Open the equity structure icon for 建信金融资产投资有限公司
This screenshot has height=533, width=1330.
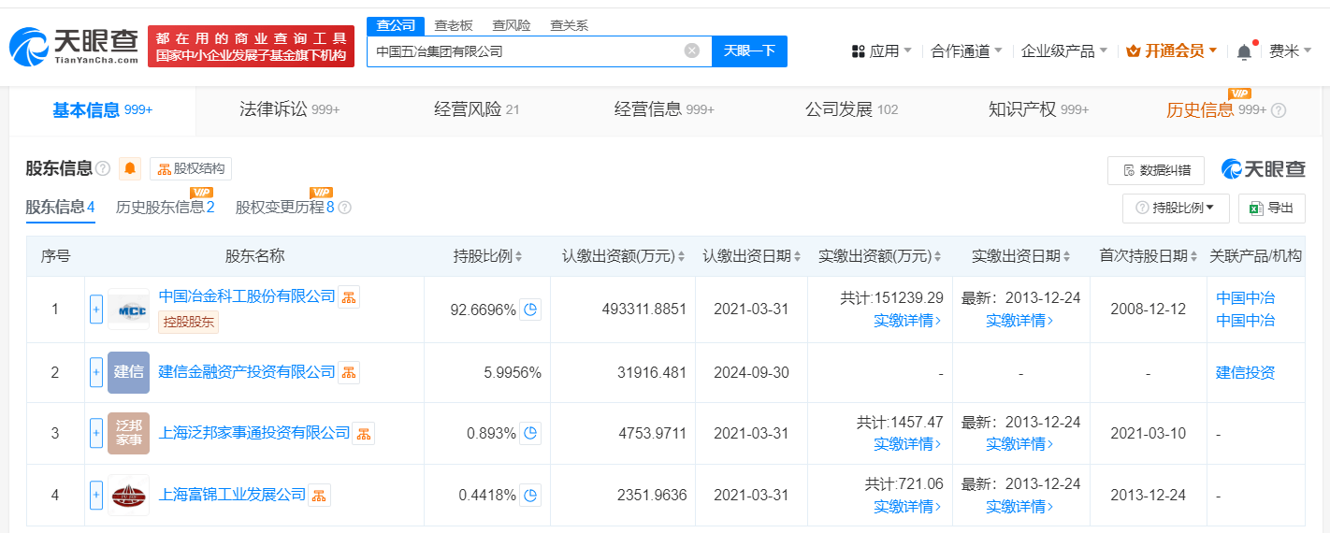(349, 372)
